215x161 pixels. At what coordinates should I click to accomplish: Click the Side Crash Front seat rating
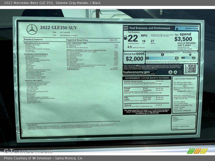tap(159, 97)
